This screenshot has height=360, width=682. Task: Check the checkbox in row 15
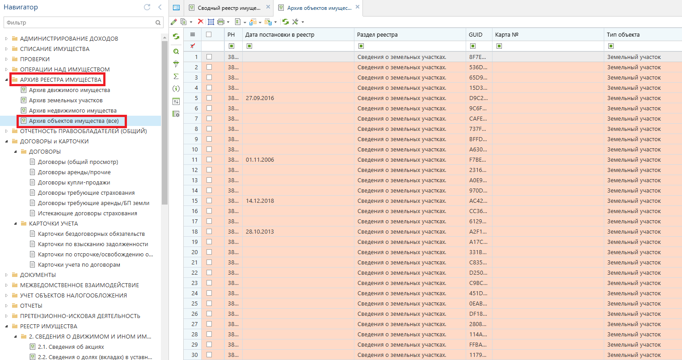(x=209, y=201)
